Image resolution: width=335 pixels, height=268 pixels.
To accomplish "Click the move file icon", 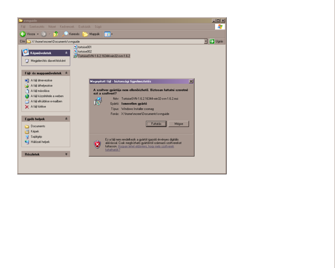I will (x=27, y=86).
